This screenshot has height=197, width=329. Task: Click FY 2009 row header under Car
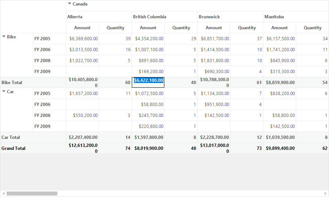[x=49, y=126]
